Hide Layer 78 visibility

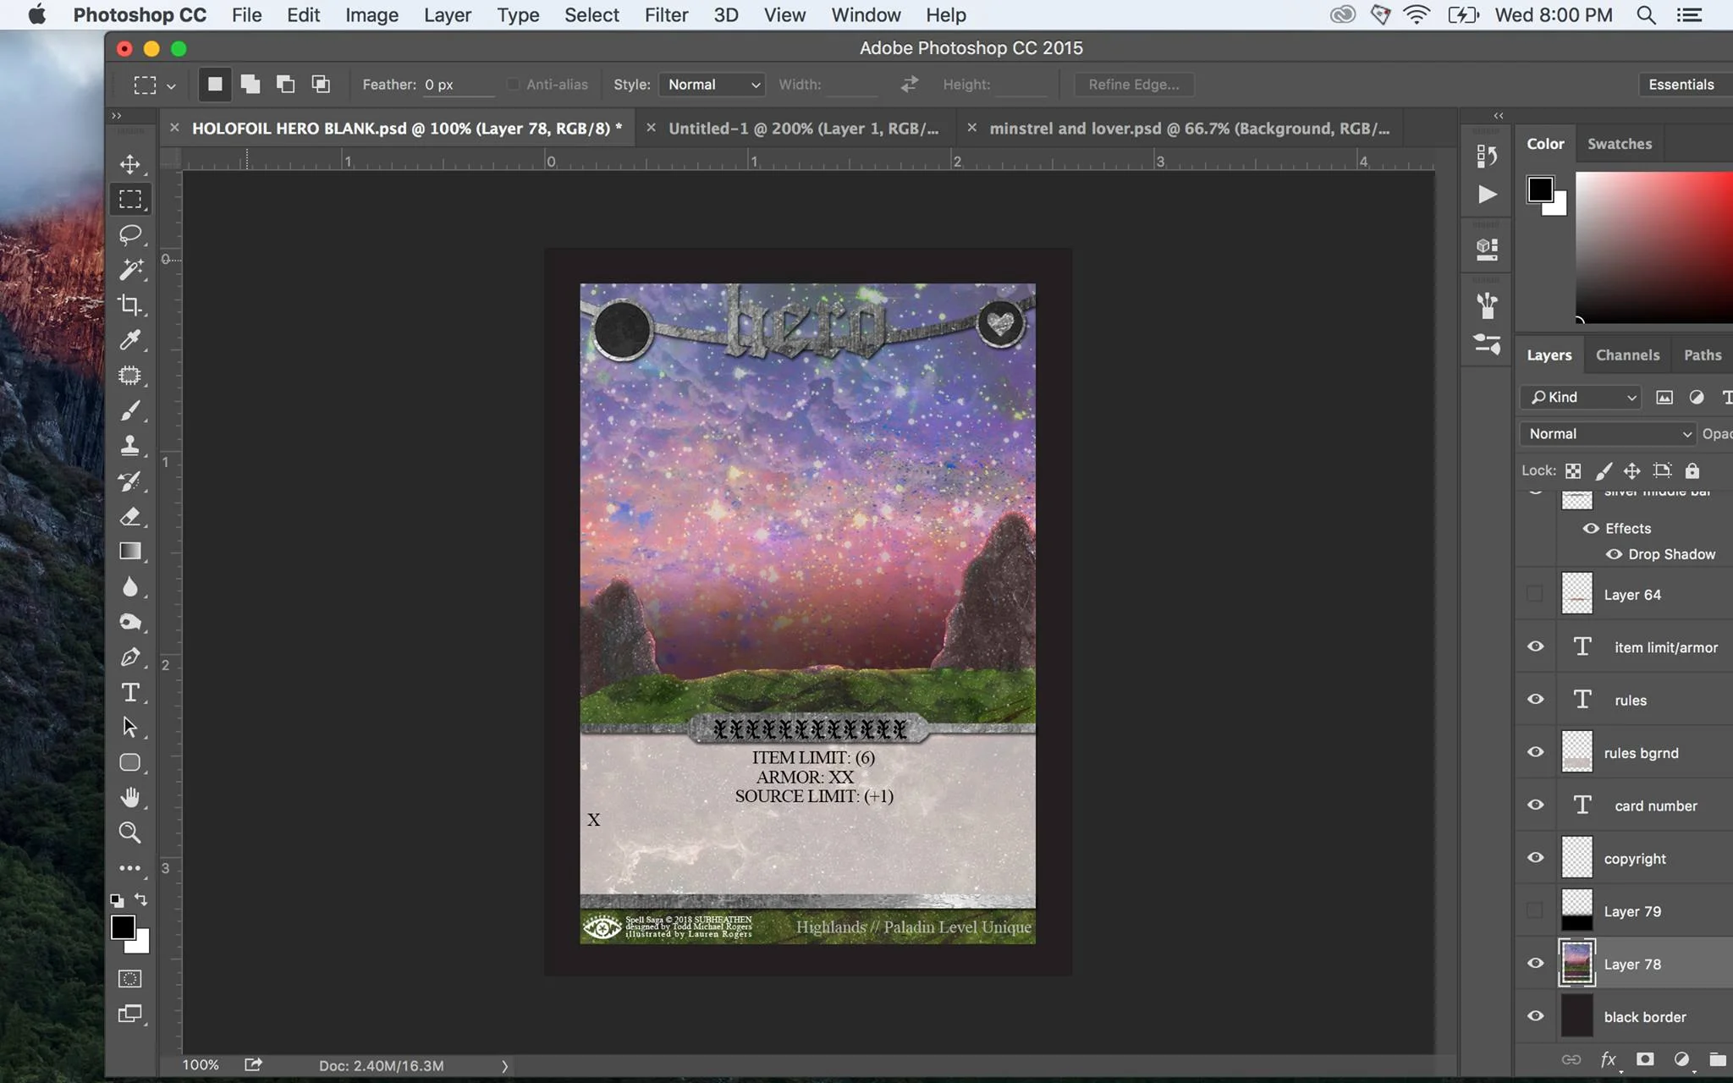pyautogui.click(x=1535, y=963)
